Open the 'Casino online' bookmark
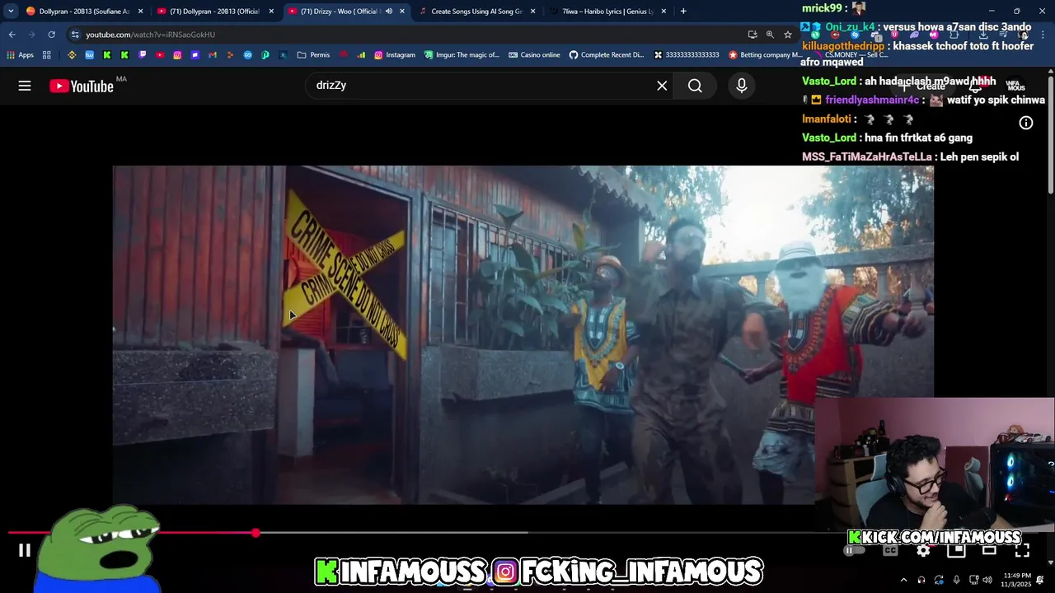 click(x=534, y=55)
